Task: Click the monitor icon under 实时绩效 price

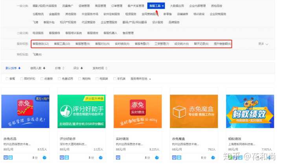Action: (118, 157)
